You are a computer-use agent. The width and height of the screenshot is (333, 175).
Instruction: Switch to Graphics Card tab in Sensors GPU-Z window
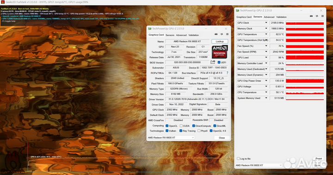(x=244, y=17)
